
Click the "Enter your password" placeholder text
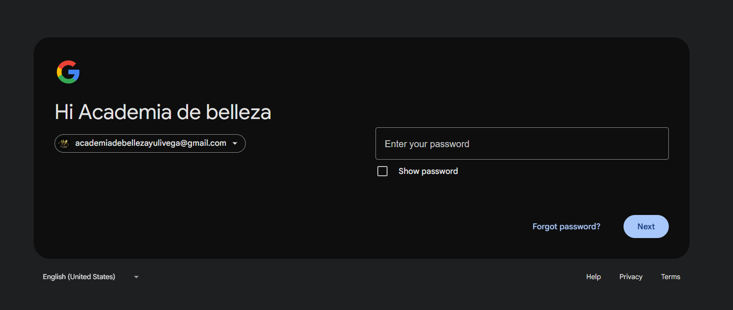click(427, 144)
